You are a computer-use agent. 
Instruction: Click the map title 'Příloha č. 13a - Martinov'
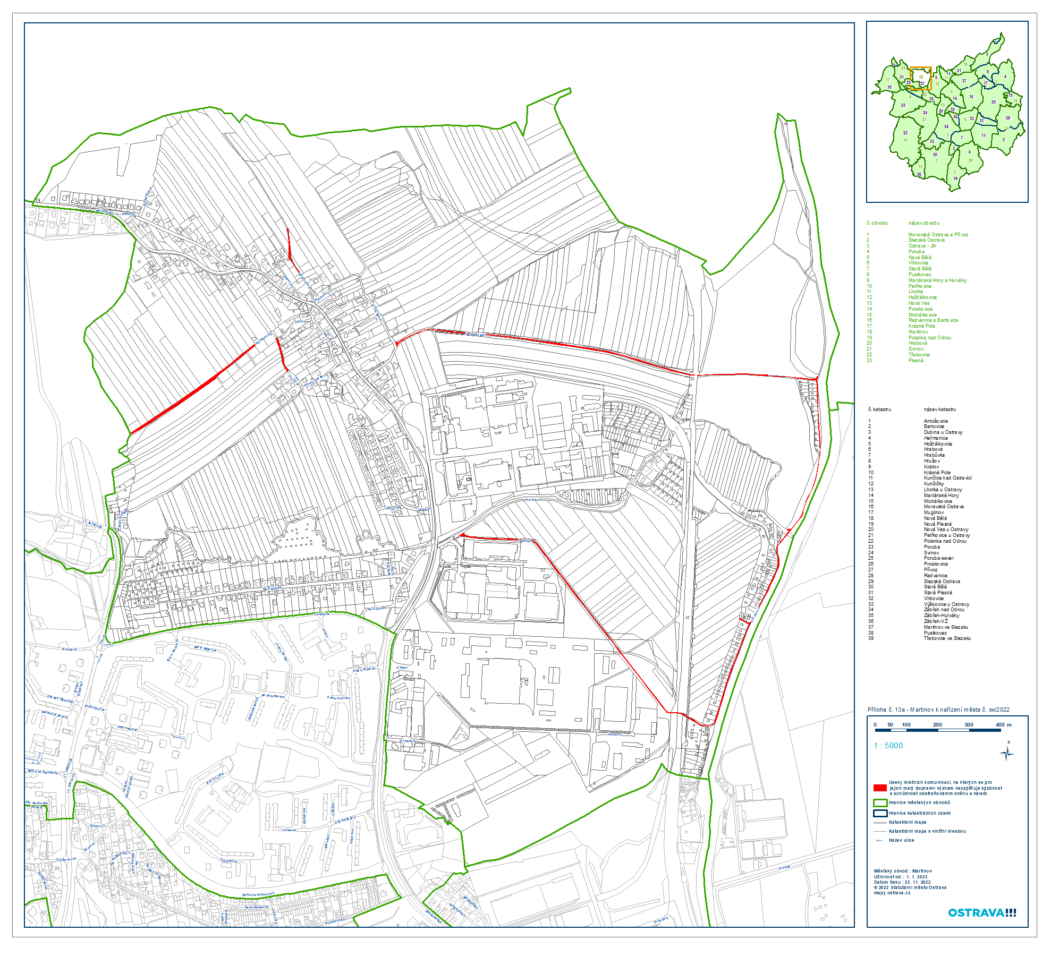point(938,710)
